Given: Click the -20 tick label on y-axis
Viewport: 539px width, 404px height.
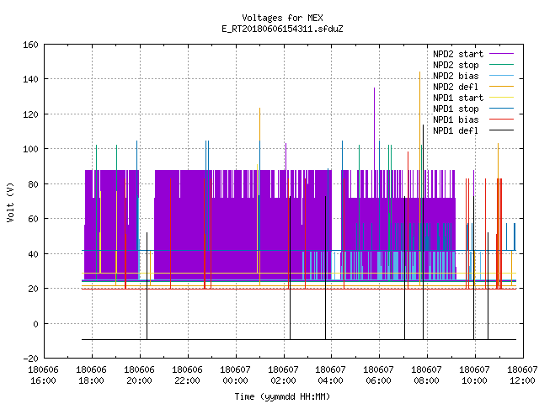Looking at the screenshot, I should (x=30, y=359).
